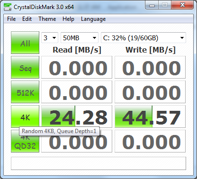
Task: Select the 512K write result 0.000
Action: [x=150, y=92]
